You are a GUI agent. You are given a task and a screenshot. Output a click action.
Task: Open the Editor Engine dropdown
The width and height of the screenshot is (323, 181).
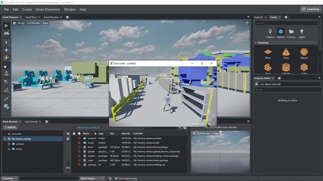[92, 178]
